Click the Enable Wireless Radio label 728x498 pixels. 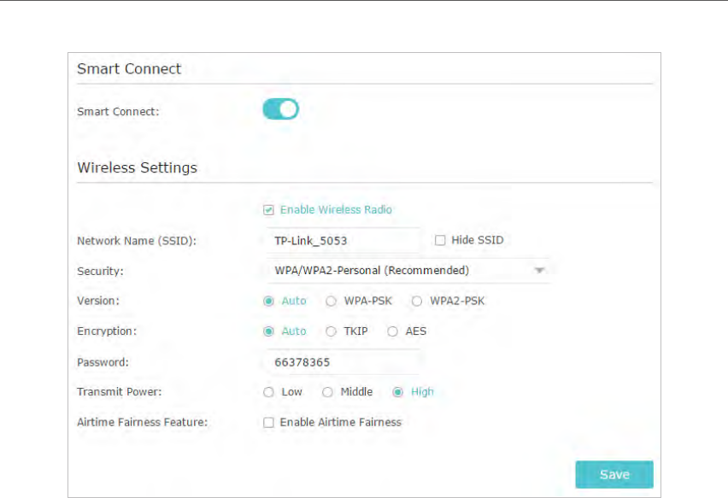pos(336,210)
